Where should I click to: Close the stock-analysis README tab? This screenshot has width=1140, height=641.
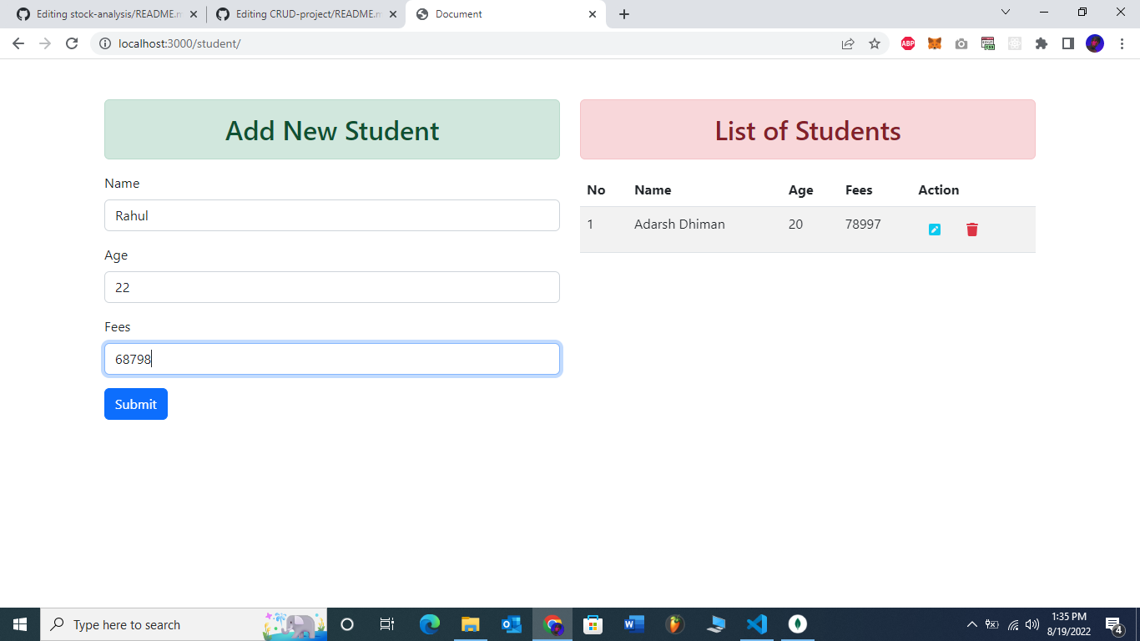pyautogui.click(x=194, y=14)
